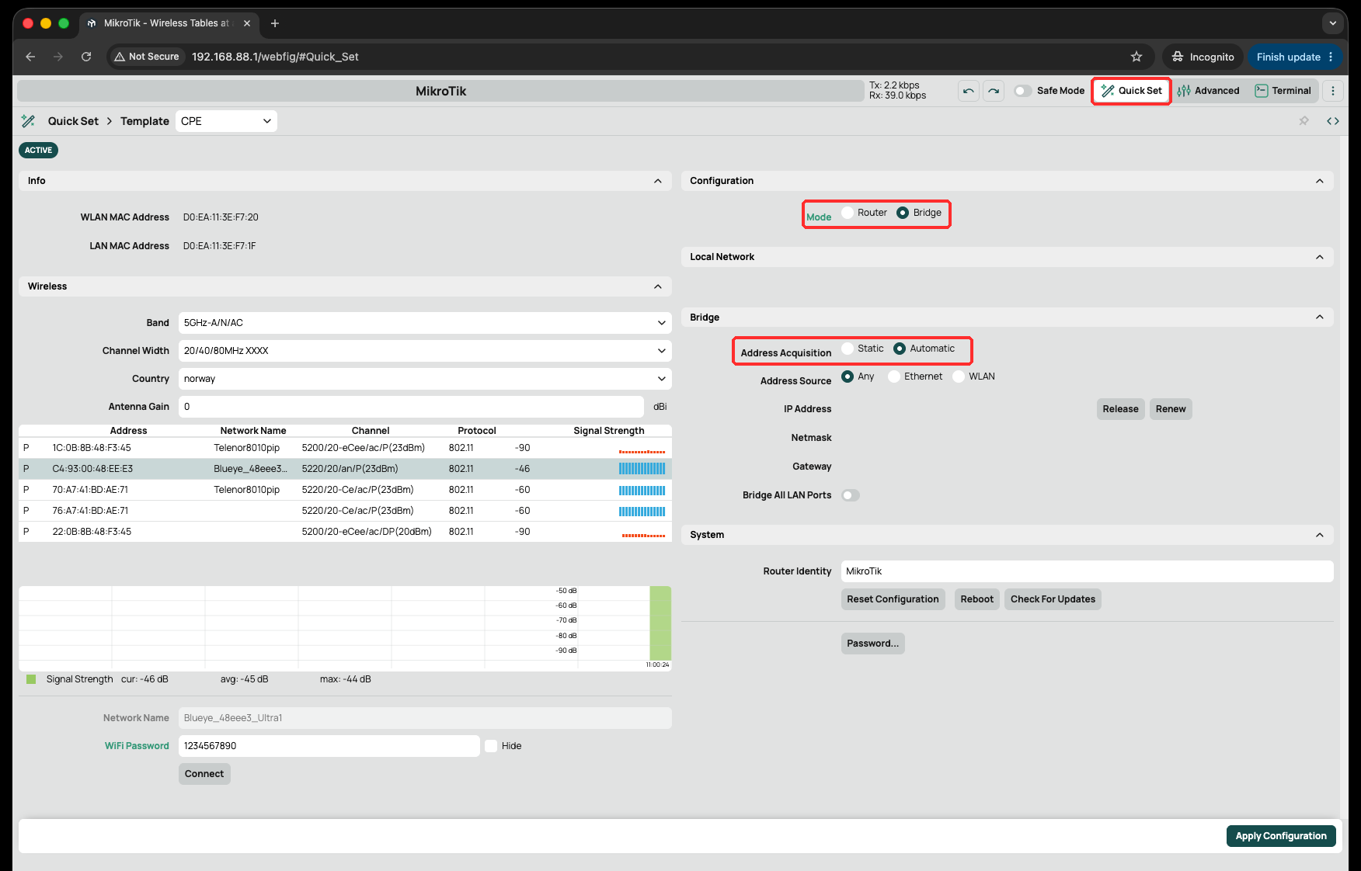Select WLAN as address source
This screenshot has width=1361, height=871.
pos(959,377)
